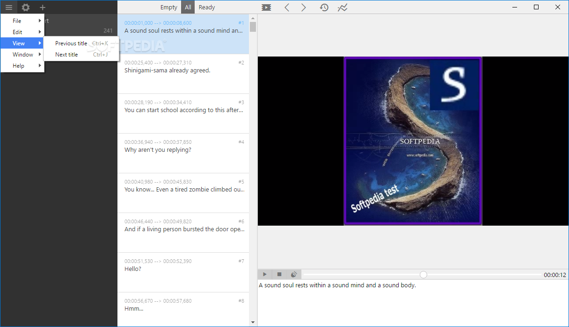569x327 pixels.
Task: Open the history clock icon
Action: tap(324, 7)
